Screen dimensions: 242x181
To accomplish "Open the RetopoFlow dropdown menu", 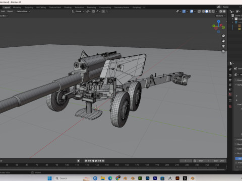I will click(x=23, y=12).
